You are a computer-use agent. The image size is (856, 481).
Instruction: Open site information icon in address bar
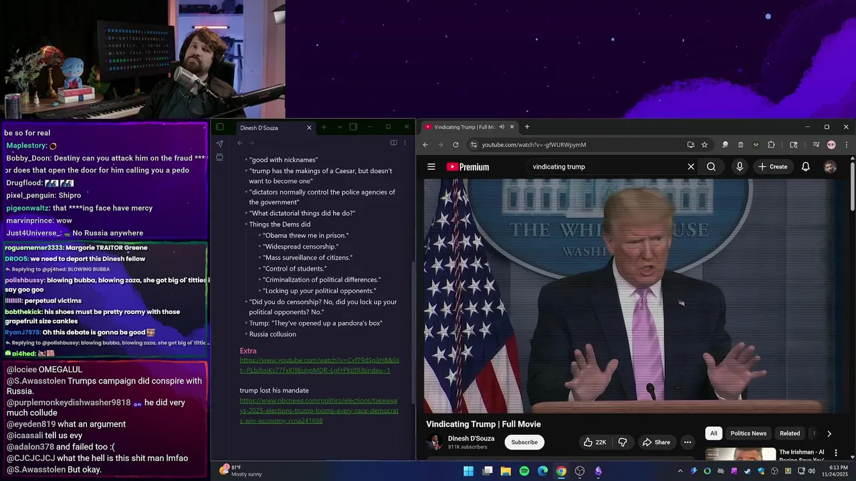point(473,145)
